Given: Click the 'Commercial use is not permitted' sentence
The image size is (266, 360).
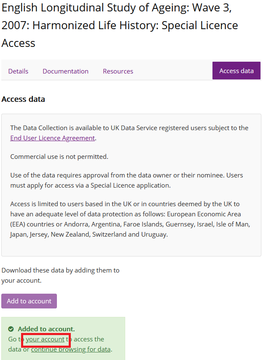Looking at the screenshot, I should point(59,157).
